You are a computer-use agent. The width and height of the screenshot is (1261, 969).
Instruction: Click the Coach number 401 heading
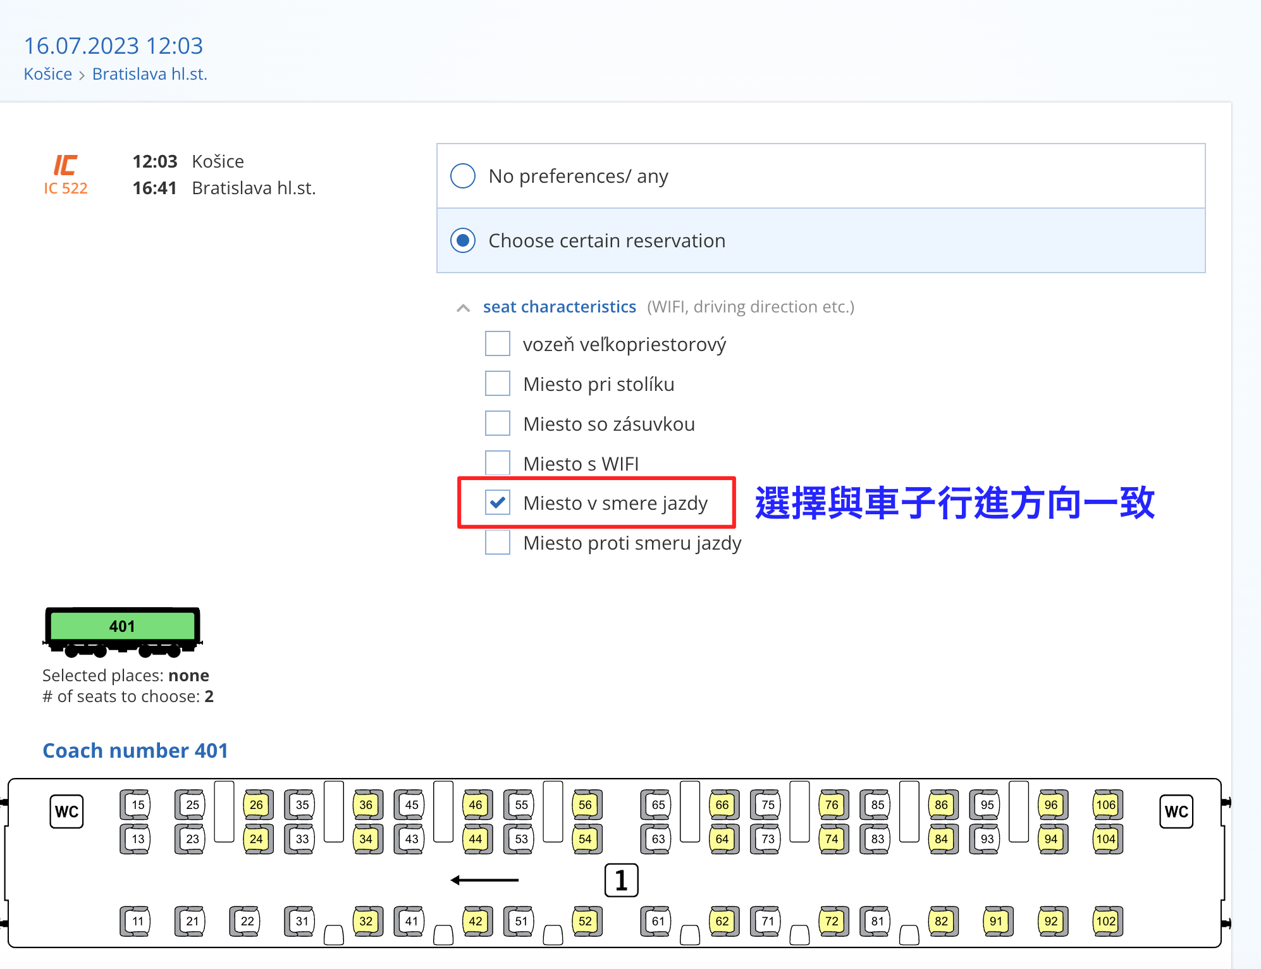tap(135, 750)
